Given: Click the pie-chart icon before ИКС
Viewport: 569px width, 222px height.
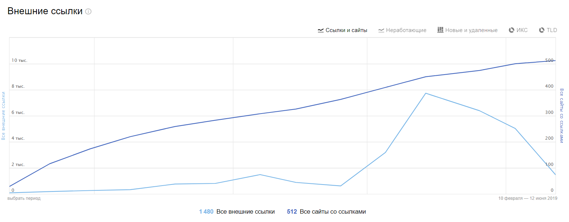Looking at the screenshot, I should point(511,30).
